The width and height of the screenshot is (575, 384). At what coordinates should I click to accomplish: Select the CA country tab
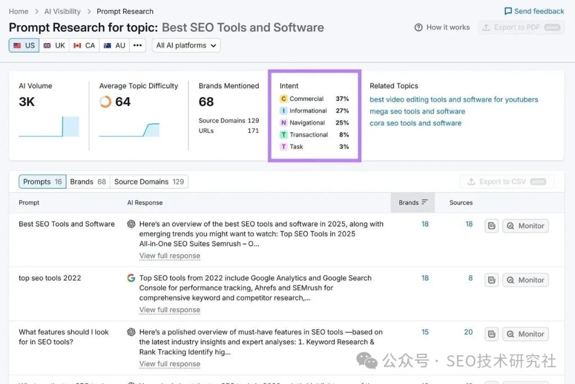pyautogui.click(x=84, y=45)
